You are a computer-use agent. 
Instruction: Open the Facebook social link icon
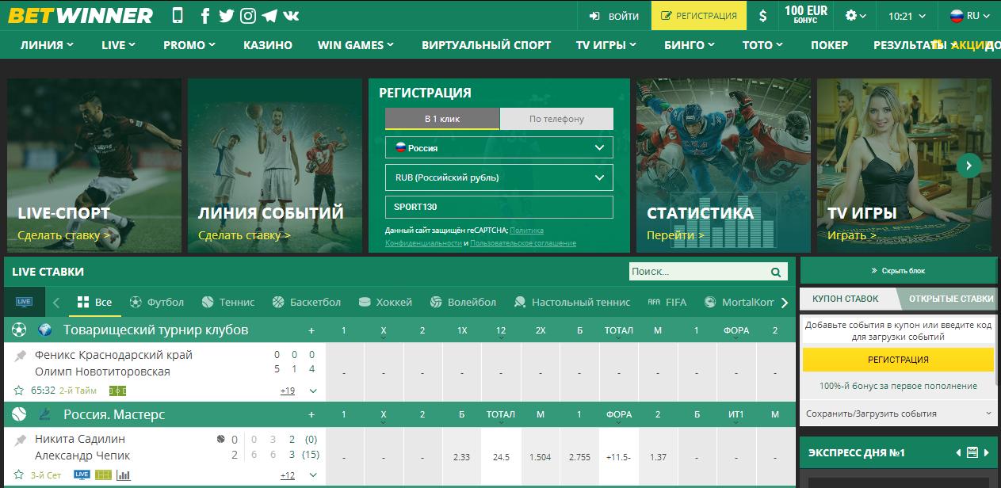tap(205, 16)
